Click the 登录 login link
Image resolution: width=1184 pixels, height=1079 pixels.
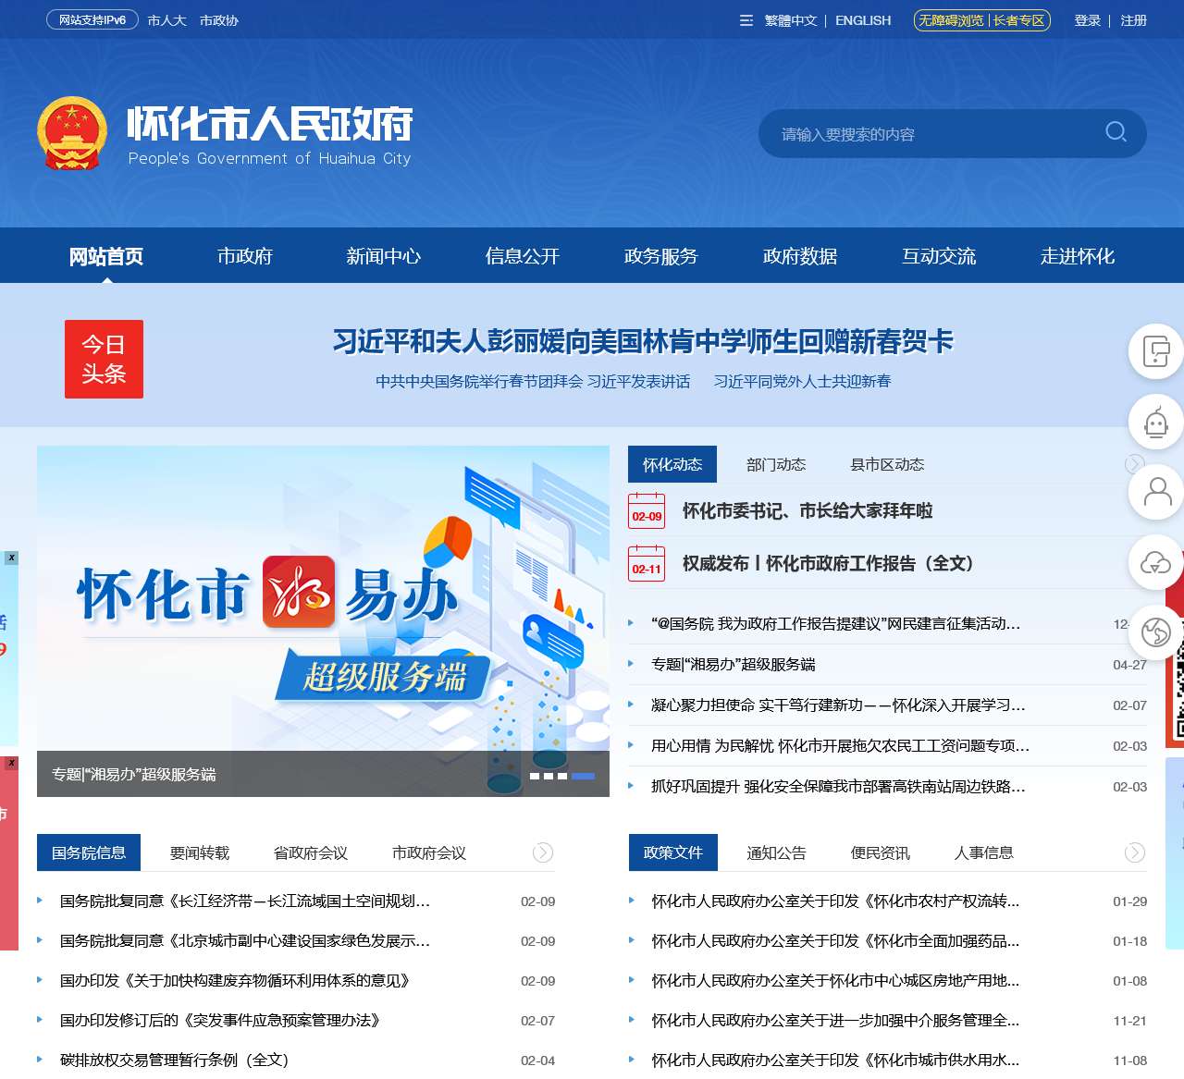tap(1086, 20)
